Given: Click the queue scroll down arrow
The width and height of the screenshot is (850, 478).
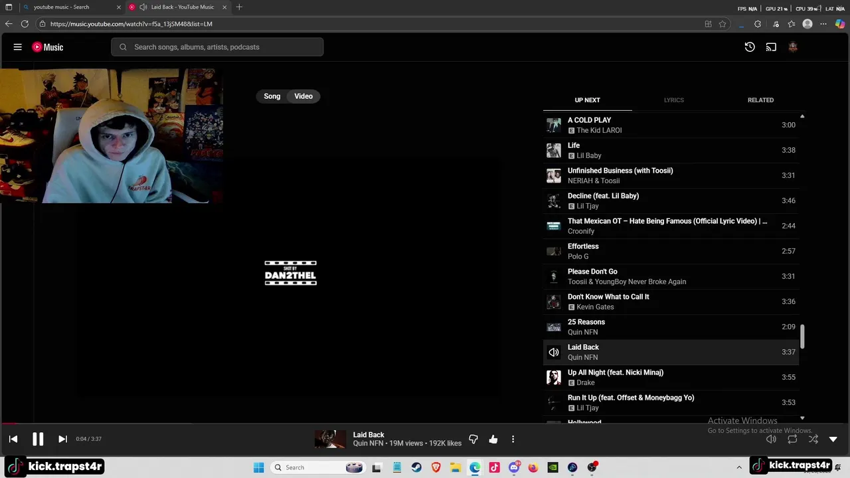Looking at the screenshot, I should point(802,418).
